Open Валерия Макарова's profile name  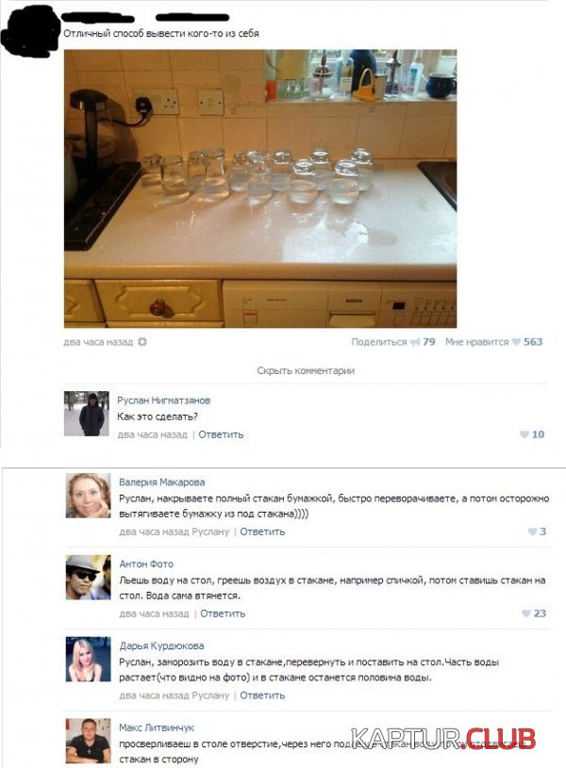coord(162,482)
